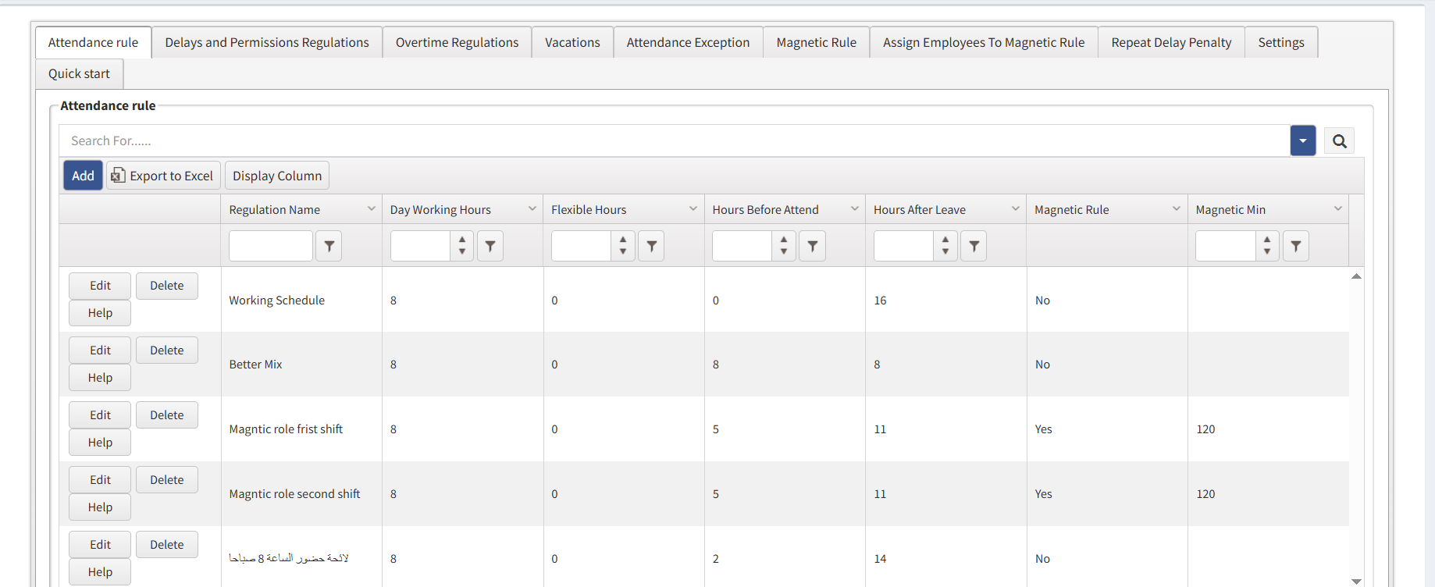Click filter icon under Regulation Name
Viewport: 1435px width, 587px height.
pyautogui.click(x=329, y=247)
